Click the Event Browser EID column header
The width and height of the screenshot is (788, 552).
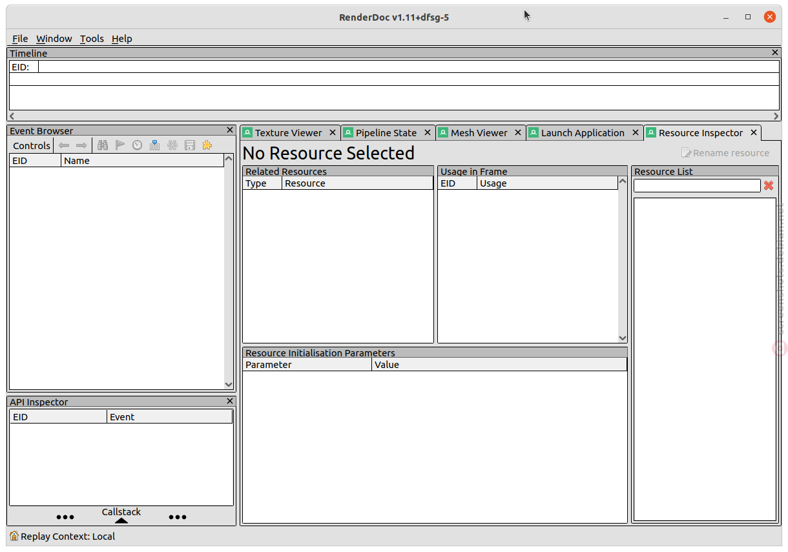point(36,161)
